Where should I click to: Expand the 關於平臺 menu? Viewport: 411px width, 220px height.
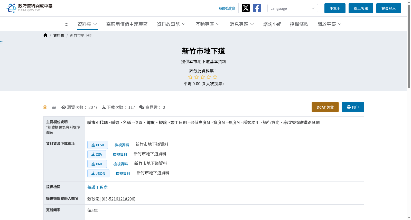330,24
